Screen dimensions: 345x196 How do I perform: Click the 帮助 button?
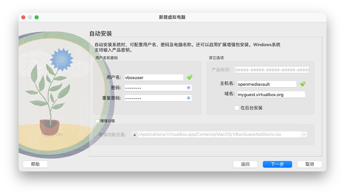35,164
